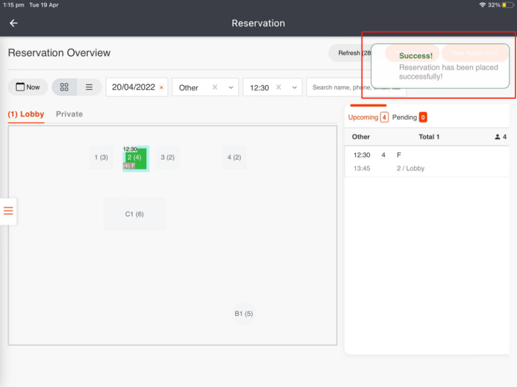
Task: Switch to list view of reservations
Action: tap(89, 88)
